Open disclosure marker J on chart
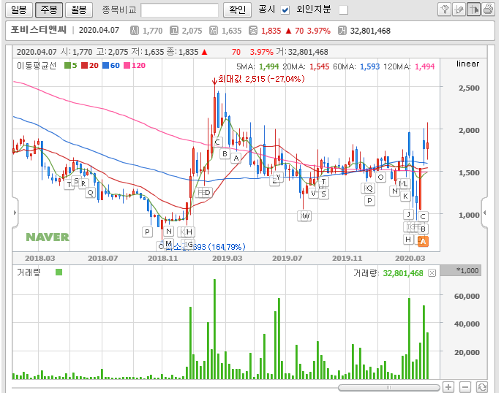 click(x=408, y=214)
